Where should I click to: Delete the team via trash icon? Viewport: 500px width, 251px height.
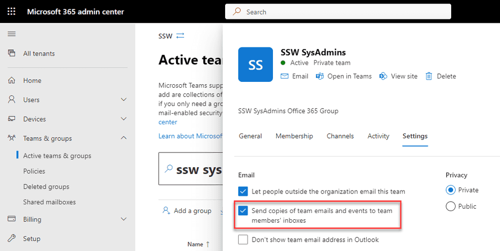click(429, 76)
